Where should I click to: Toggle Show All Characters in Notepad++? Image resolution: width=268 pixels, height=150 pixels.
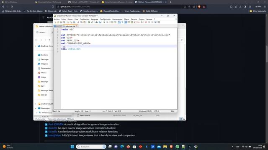pos(122,22)
